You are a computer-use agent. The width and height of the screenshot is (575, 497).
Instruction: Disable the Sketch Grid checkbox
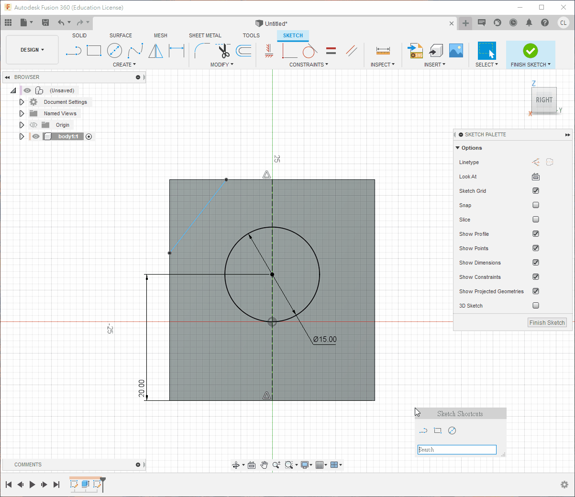coord(536,191)
